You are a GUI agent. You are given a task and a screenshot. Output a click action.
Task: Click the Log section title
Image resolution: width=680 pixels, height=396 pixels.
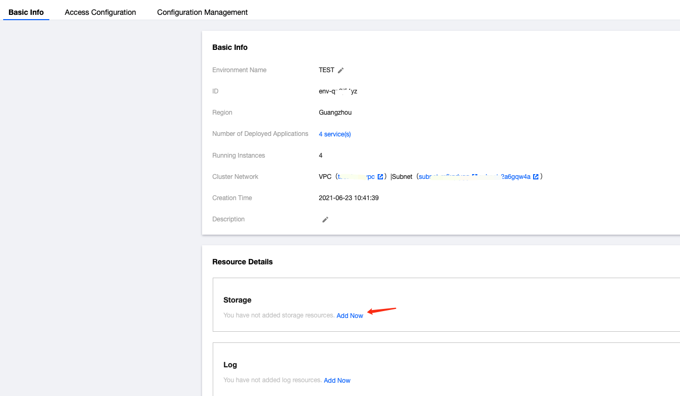tap(230, 365)
